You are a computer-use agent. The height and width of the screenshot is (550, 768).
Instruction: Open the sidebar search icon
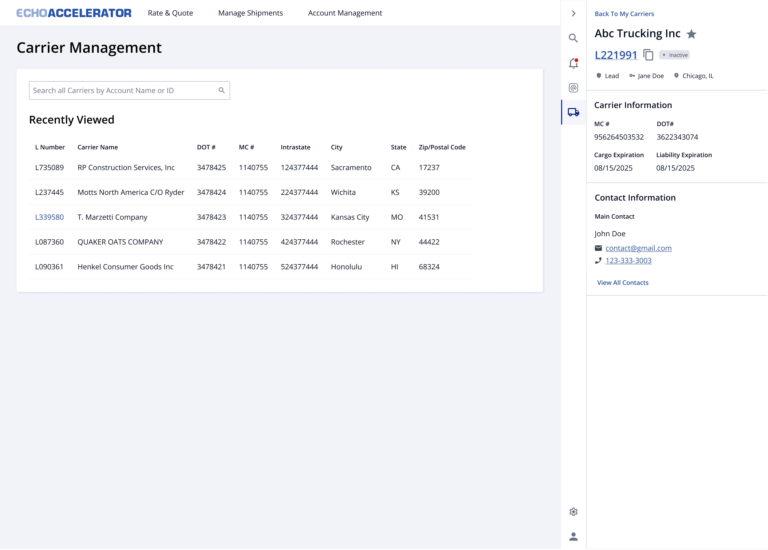573,38
